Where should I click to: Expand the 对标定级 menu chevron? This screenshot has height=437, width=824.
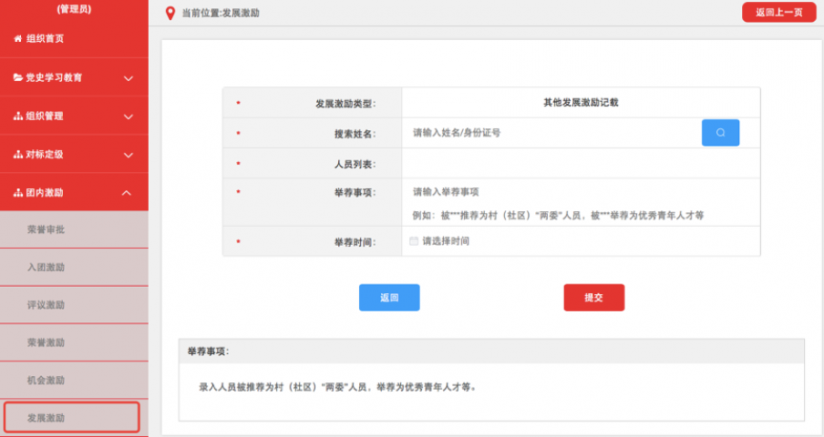129,155
